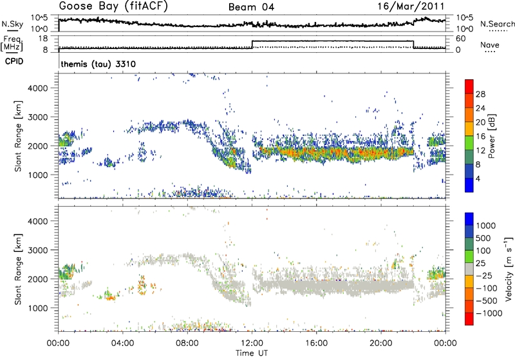The height and width of the screenshot is (357, 515).
Task: Click the orange Power segment between 20 and 24
Action: tap(469, 115)
